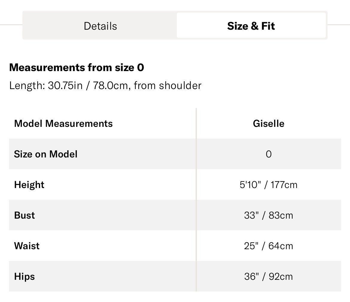Click the horizontal line left of the tabs
350x302 pixels.
coord(11,25)
